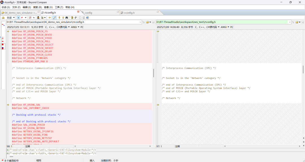This screenshot has width=305, height=162.
Task: Toggle the Show Differences (≠) filter
Action: (22, 17)
